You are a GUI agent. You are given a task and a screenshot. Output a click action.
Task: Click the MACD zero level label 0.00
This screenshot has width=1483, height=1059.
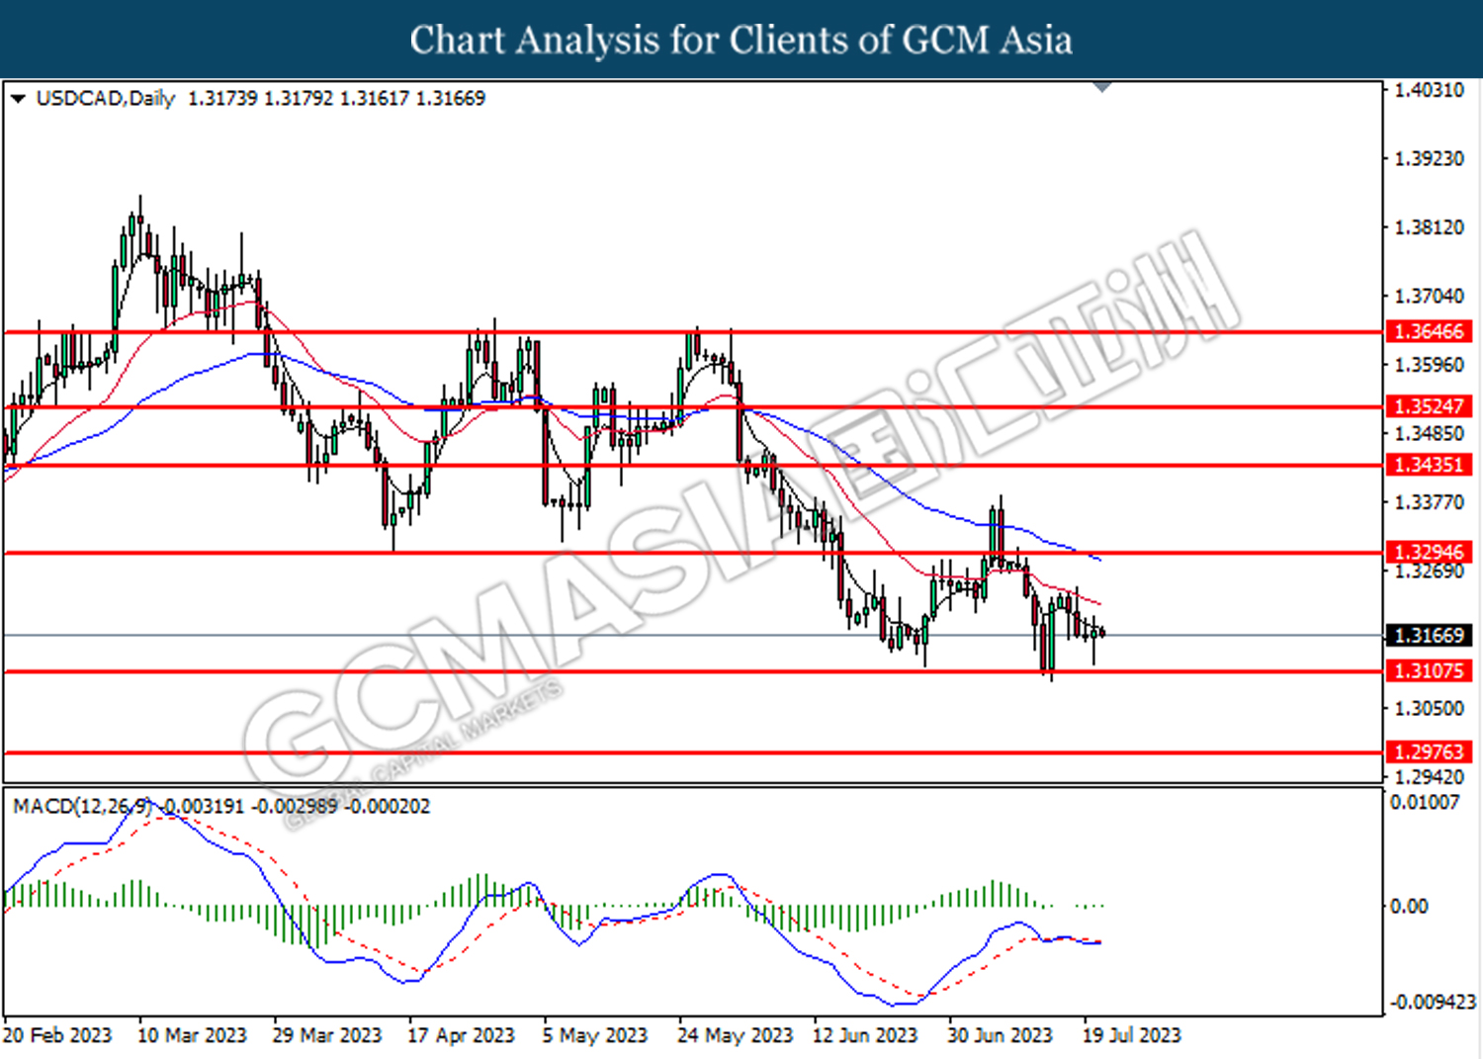click(1409, 906)
